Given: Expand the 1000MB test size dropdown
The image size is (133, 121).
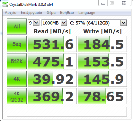Looking at the screenshot, I should coord(54,23).
